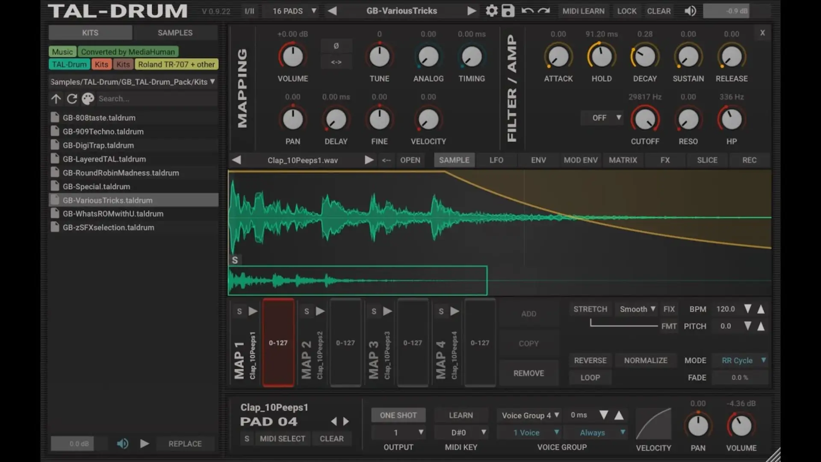Solo pad MAP 1 with its S button
This screenshot has height=462, width=821.
[239, 311]
